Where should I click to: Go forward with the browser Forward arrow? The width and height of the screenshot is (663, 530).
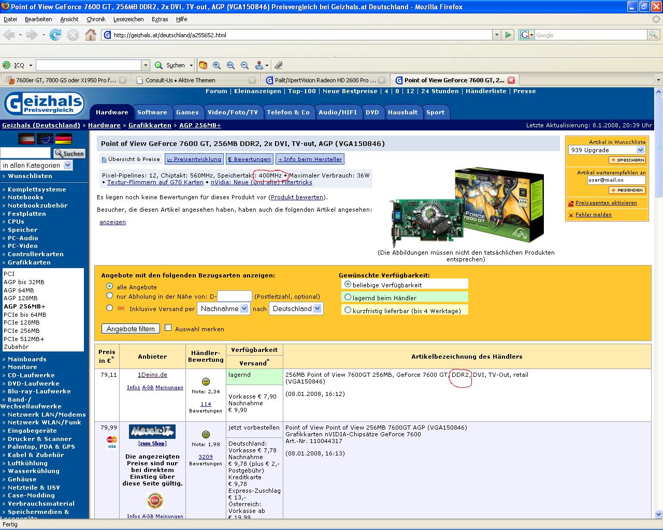click(32, 35)
